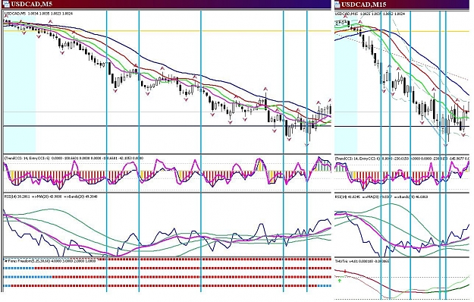This screenshot has height=302, width=474.
Task: Click RSI(14) indicator label in M15 window
Action: click(381, 197)
